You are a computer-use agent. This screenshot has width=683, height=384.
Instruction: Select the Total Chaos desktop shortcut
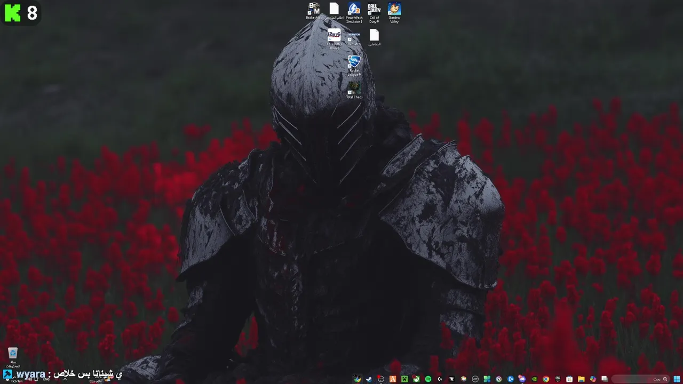click(354, 90)
